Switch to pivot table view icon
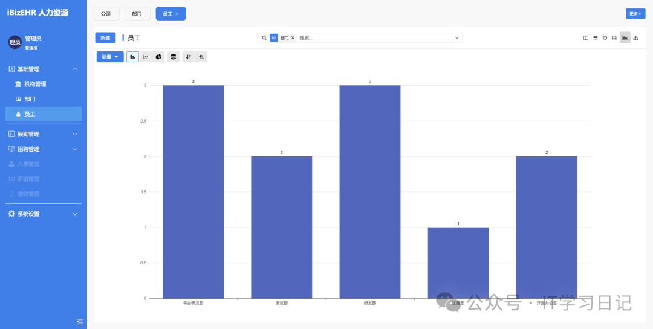Viewport: 653px width, 329px height. pos(615,38)
